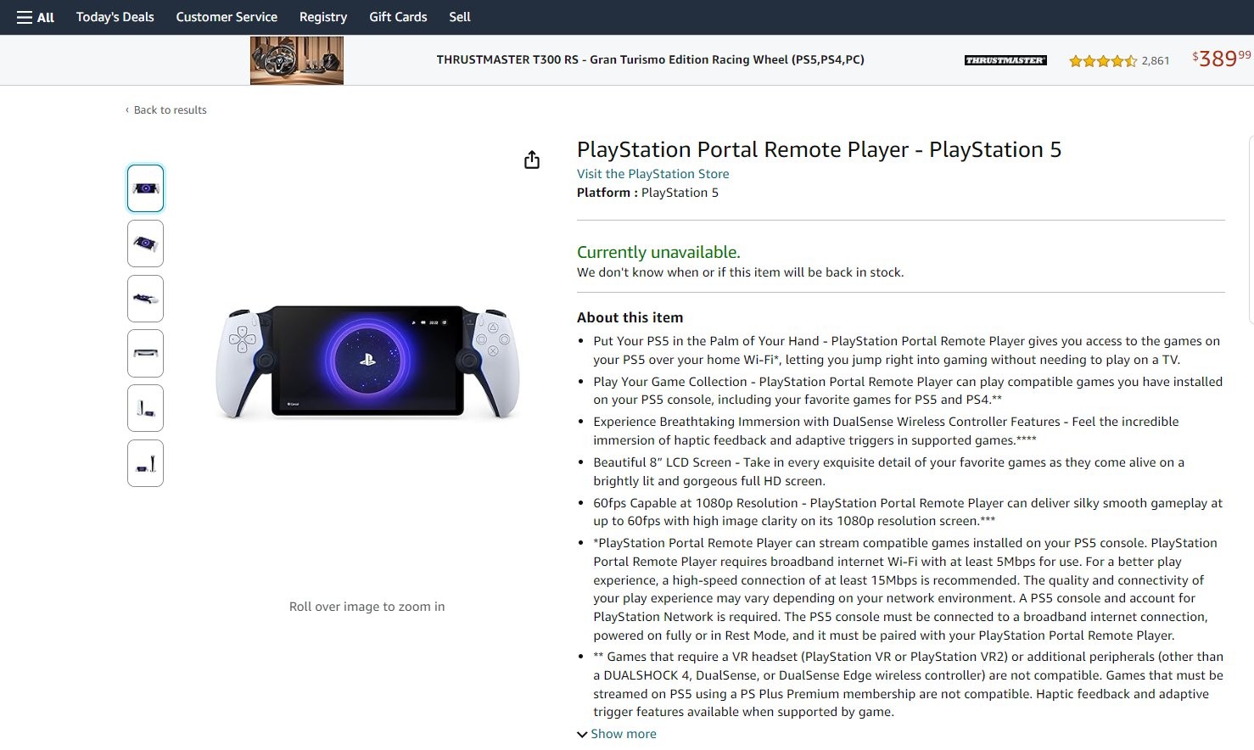This screenshot has height=750, width=1254.
Task: Open the Thrustmaster T300 RS ad title
Action: click(650, 60)
